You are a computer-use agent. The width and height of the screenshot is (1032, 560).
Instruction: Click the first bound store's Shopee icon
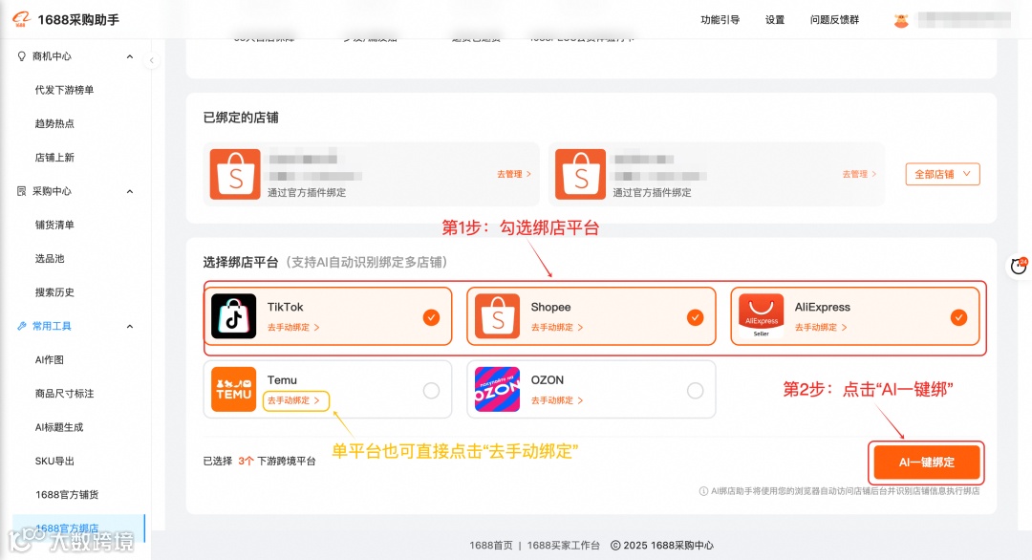coord(235,174)
